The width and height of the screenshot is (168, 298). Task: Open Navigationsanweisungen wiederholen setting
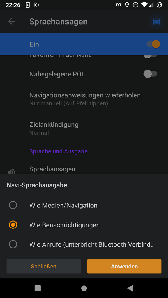point(84,99)
